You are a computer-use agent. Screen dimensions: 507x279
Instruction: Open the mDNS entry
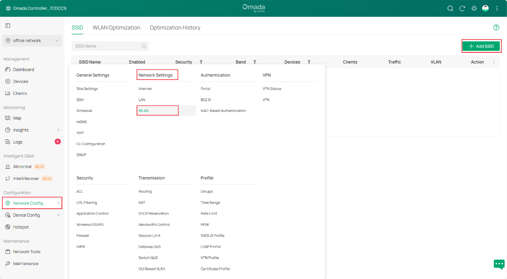coord(82,122)
